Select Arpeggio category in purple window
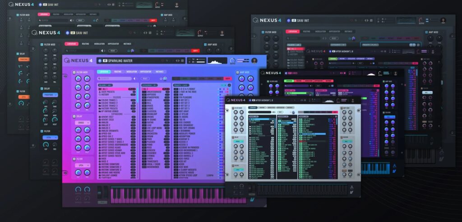 pos(156,95)
